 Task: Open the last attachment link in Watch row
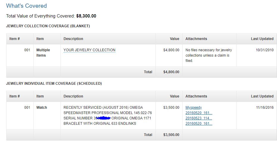tap(199, 124)
